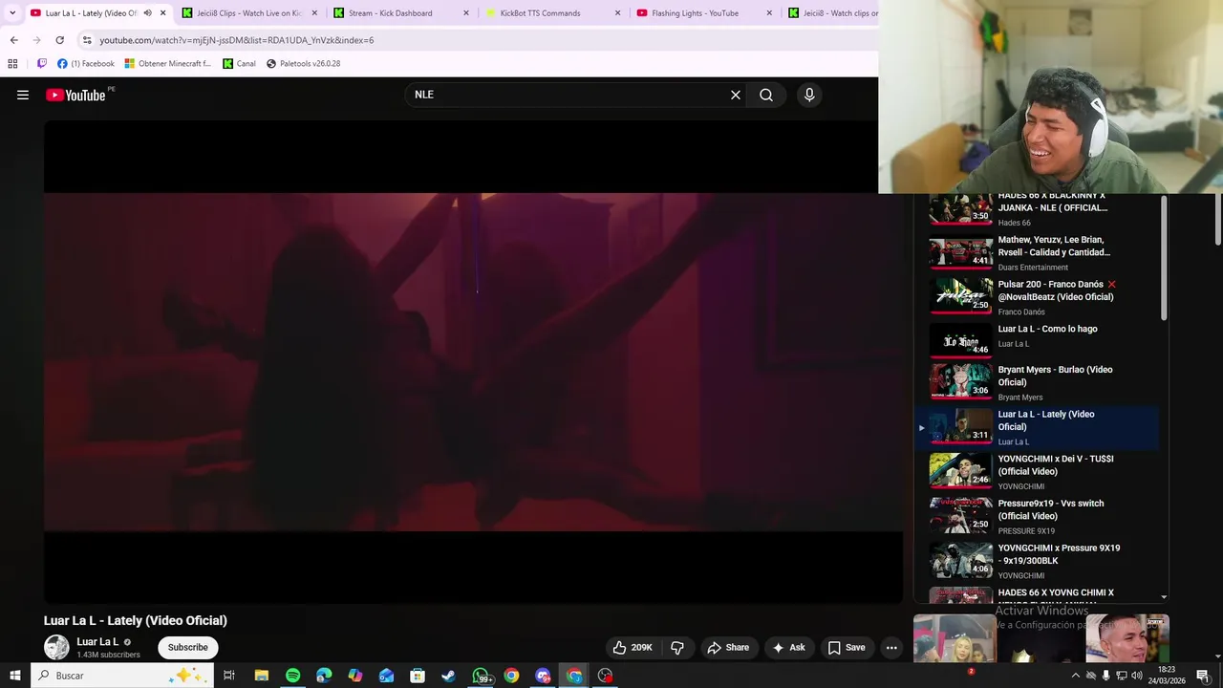Play Pressure9x19 - Vvs switch video
Screen dimensions: 1223x688
[x=1037, y=516]
